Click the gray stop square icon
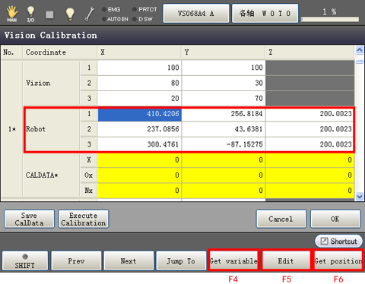The image size is (365, 284). (x=49, y=14)
